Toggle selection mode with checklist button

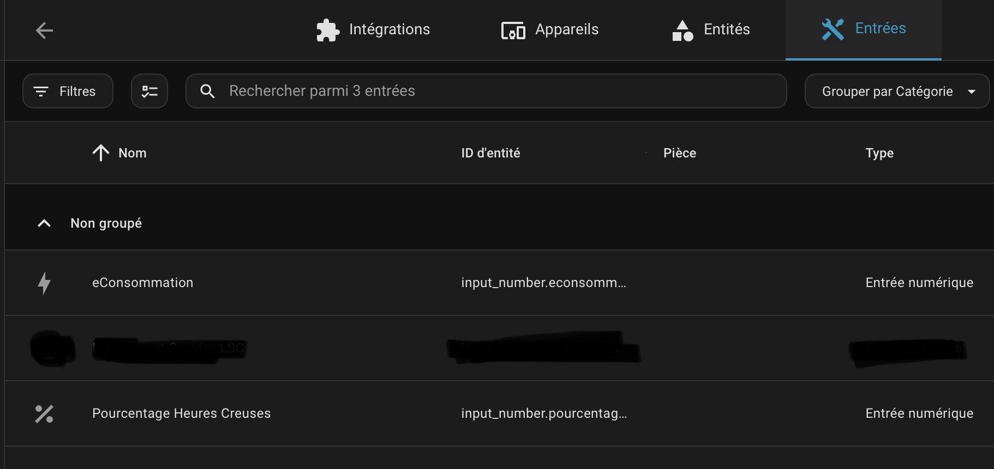point(149,91)
